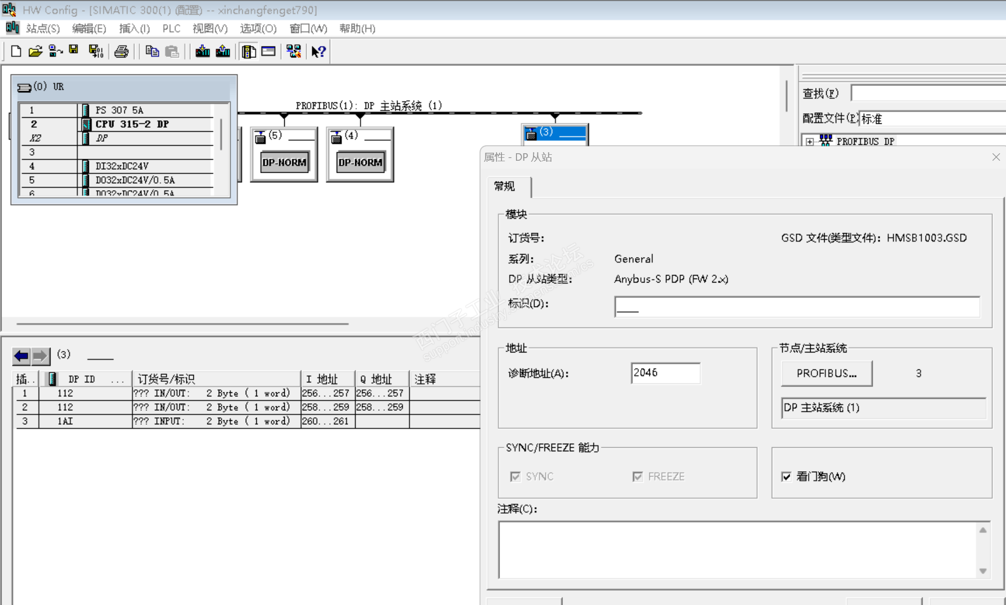This screenshot has width=1006, height=605.
Task: Click the Print toolbar icon
Action: (121, 51)
